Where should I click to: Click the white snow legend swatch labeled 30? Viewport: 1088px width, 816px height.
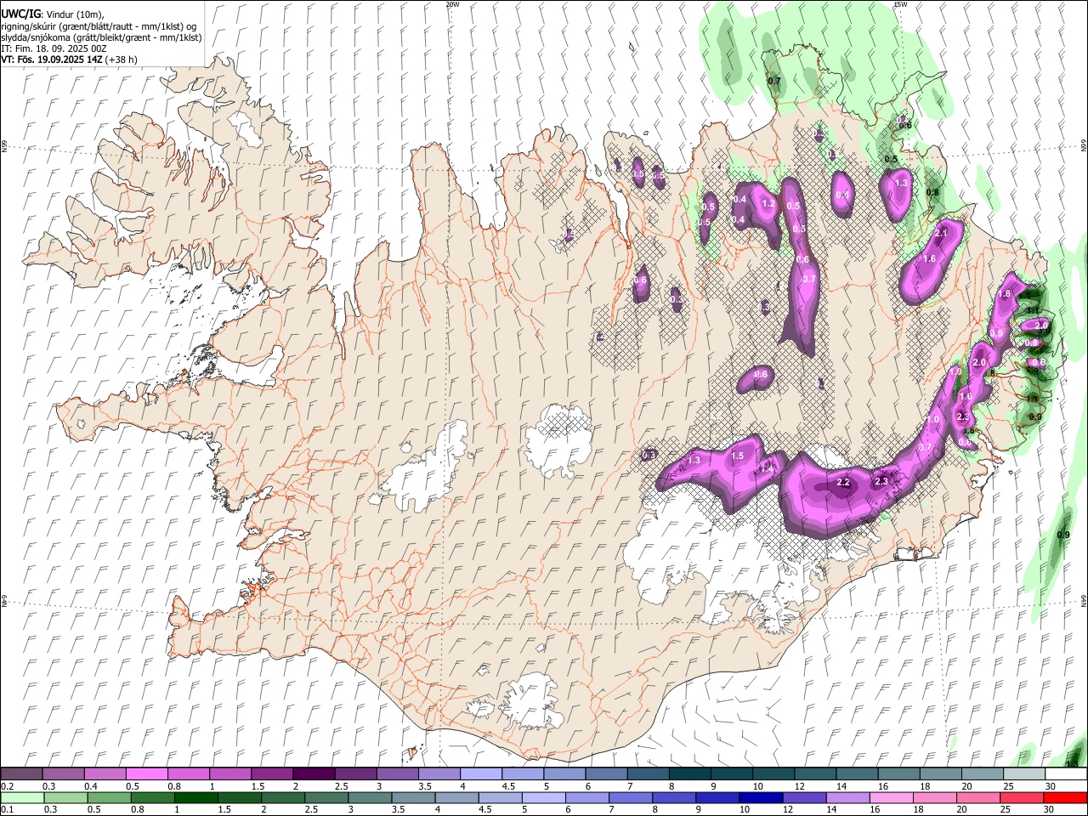[x=1066, y=773]
